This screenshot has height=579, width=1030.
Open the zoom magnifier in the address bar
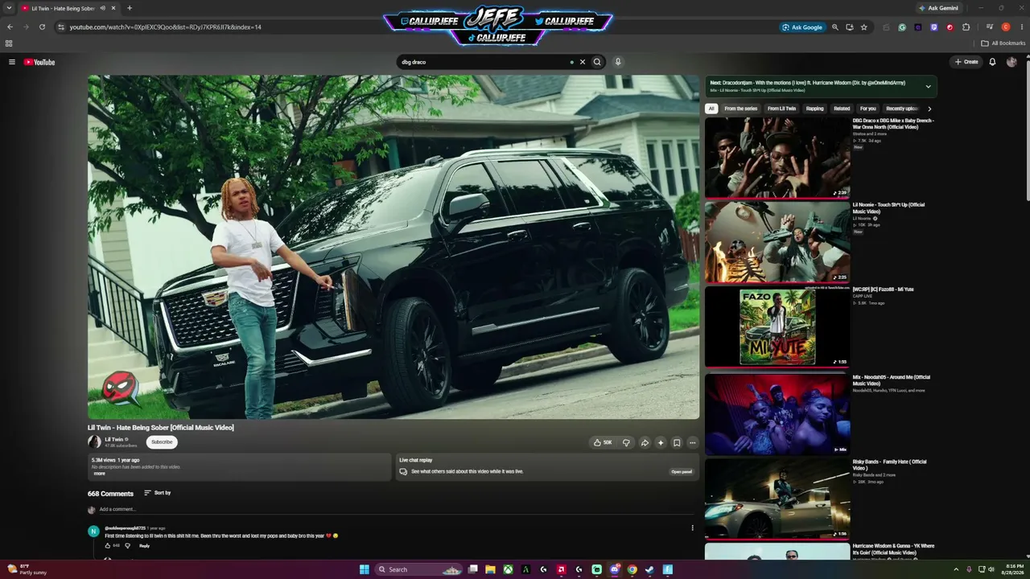tap(835, 27)
